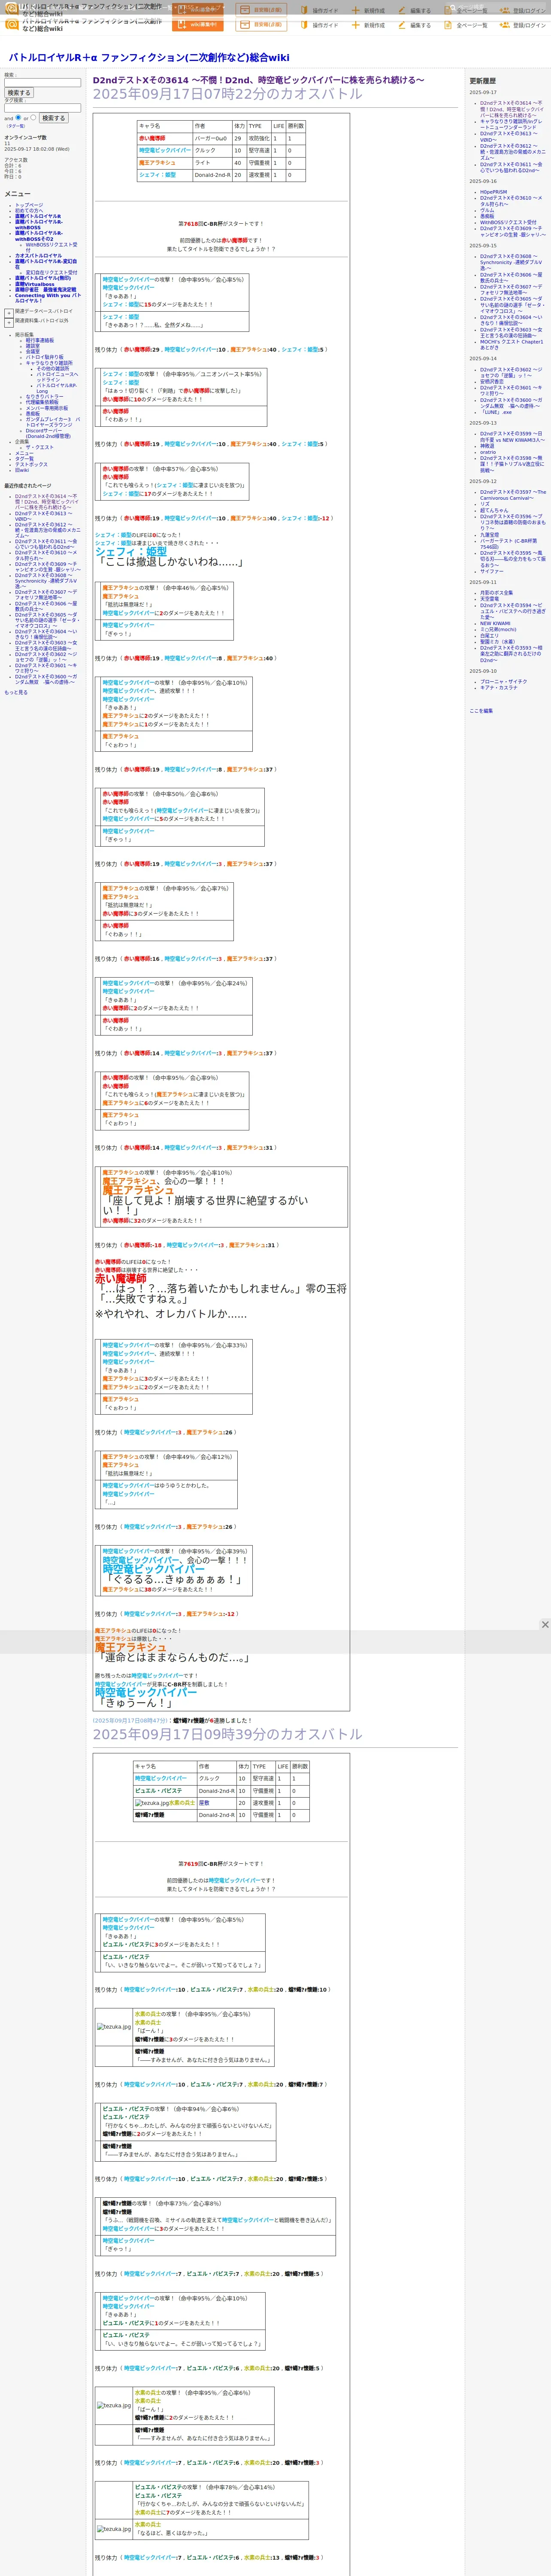
Task: Open カオスバトルロイヤル menu link
Action: coord(38,256)
